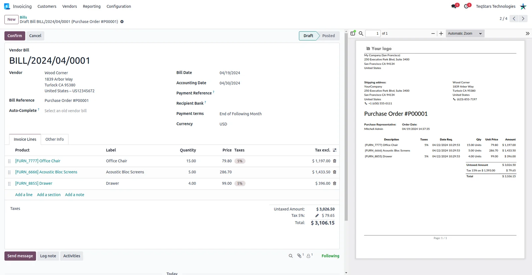532x275 pixels.
Task: Click the 5% tax tag on Office Chair
Action: [x=240, y=161]
